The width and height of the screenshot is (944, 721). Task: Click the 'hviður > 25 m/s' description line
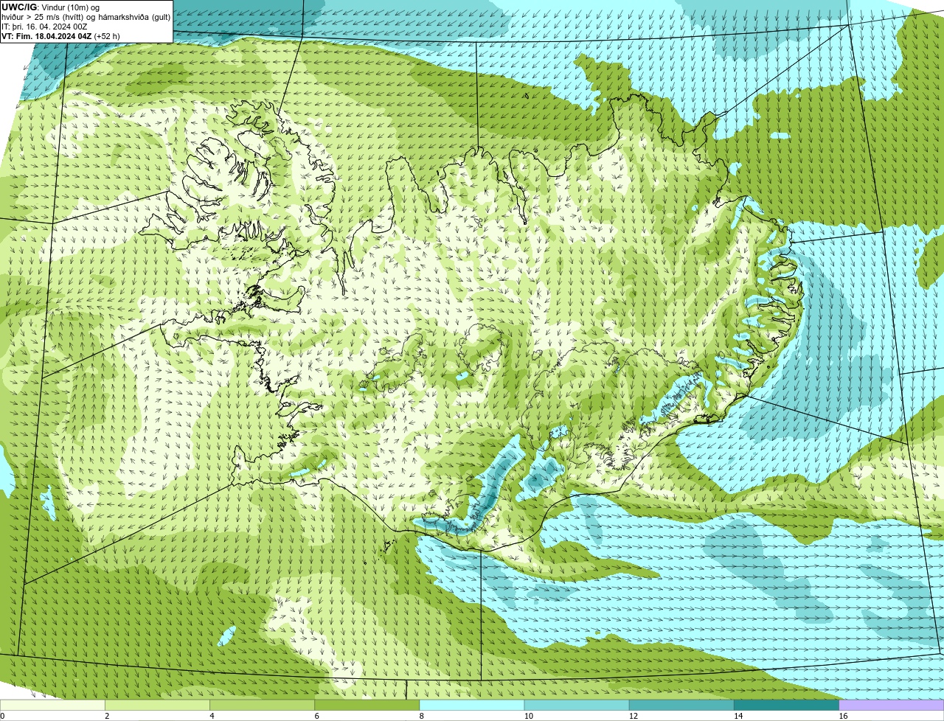click(x=86, y=17)
